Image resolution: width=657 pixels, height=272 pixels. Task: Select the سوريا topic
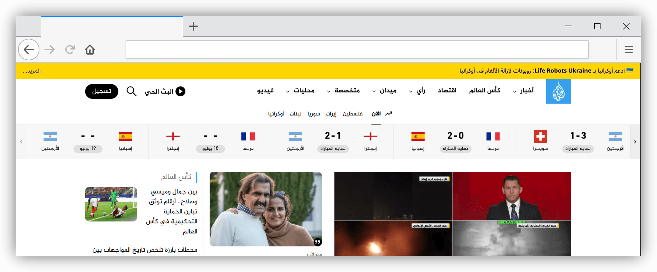click(314, 114)
